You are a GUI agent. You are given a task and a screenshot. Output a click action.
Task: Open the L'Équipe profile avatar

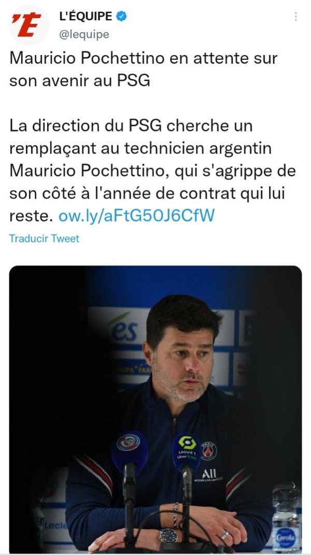(30, 25)
